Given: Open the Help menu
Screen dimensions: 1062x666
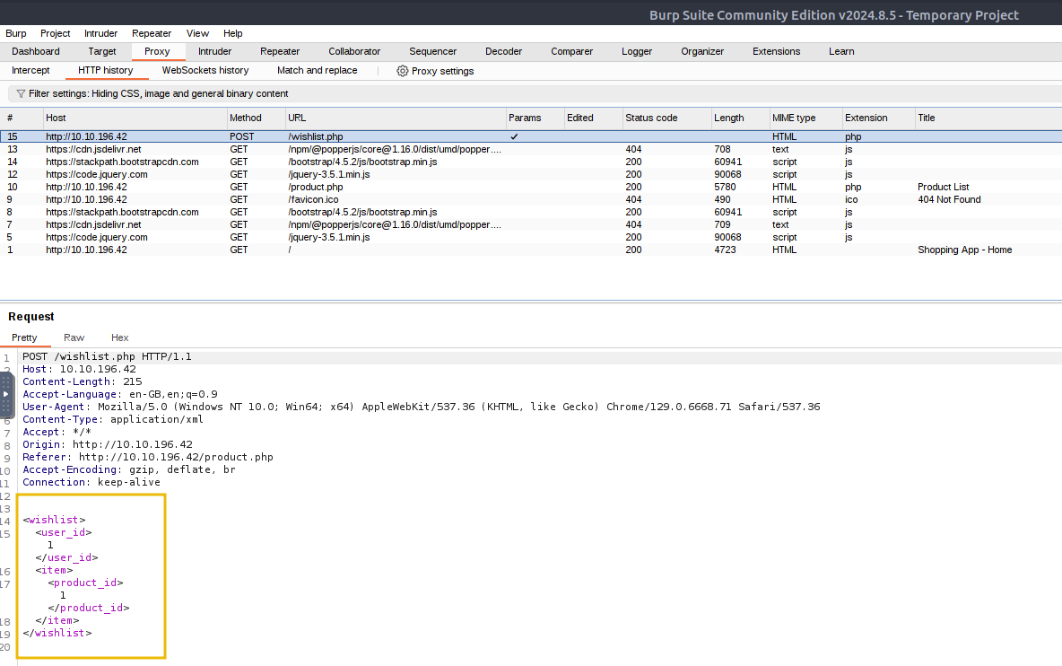Looking at the screenshot, I should (x=233, y=33).
